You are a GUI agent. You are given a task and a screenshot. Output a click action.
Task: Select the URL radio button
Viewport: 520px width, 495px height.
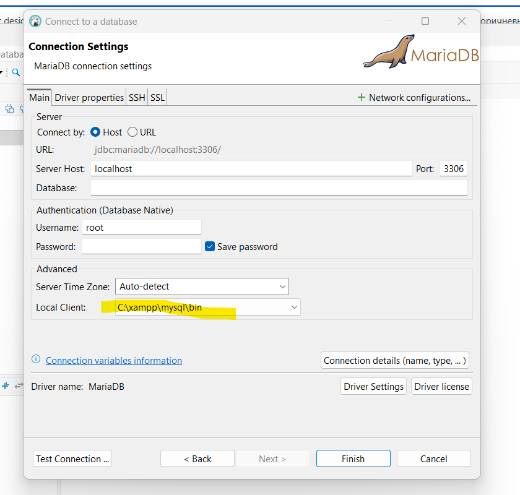tap(132, 132)
